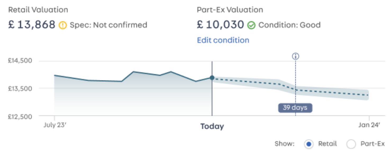
Task: Click the £12,500 axis label
Action: (x=20, y=116)
